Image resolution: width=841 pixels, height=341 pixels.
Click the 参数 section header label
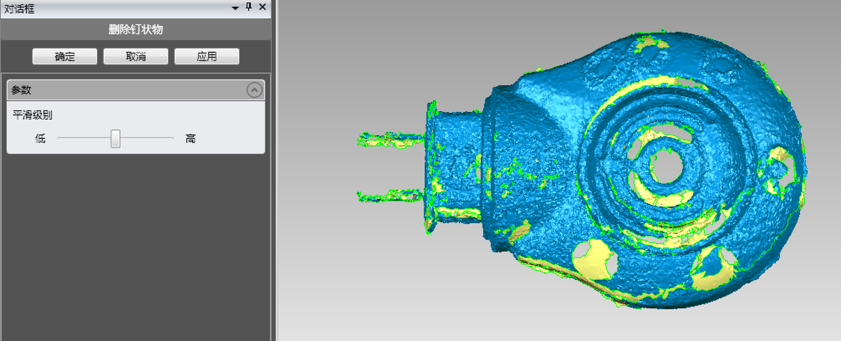click(x=21, y=90)
